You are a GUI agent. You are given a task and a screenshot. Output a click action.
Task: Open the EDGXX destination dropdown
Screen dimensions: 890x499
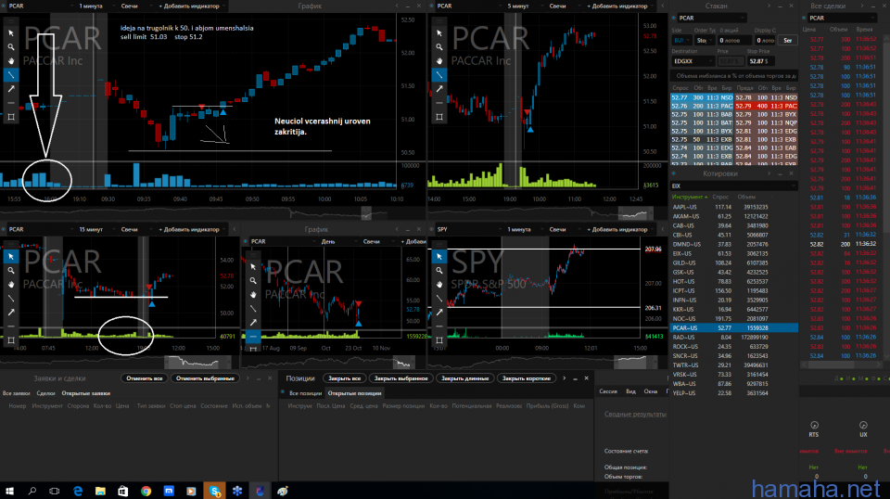point(693,61)
